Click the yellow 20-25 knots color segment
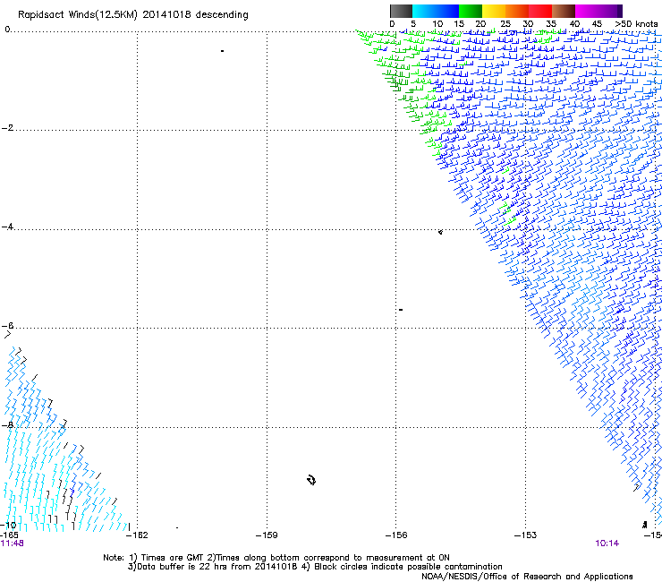Screen dimensions: 662x582 point(494,11)
